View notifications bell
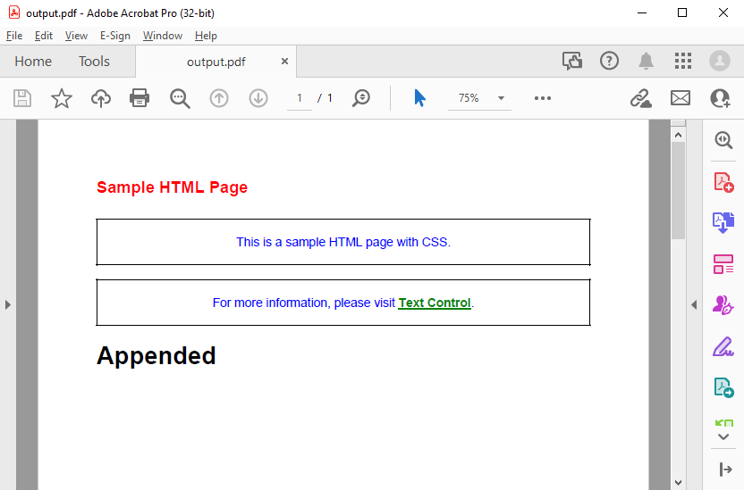This screenshot has width=744, height=490. click(646, 61)
